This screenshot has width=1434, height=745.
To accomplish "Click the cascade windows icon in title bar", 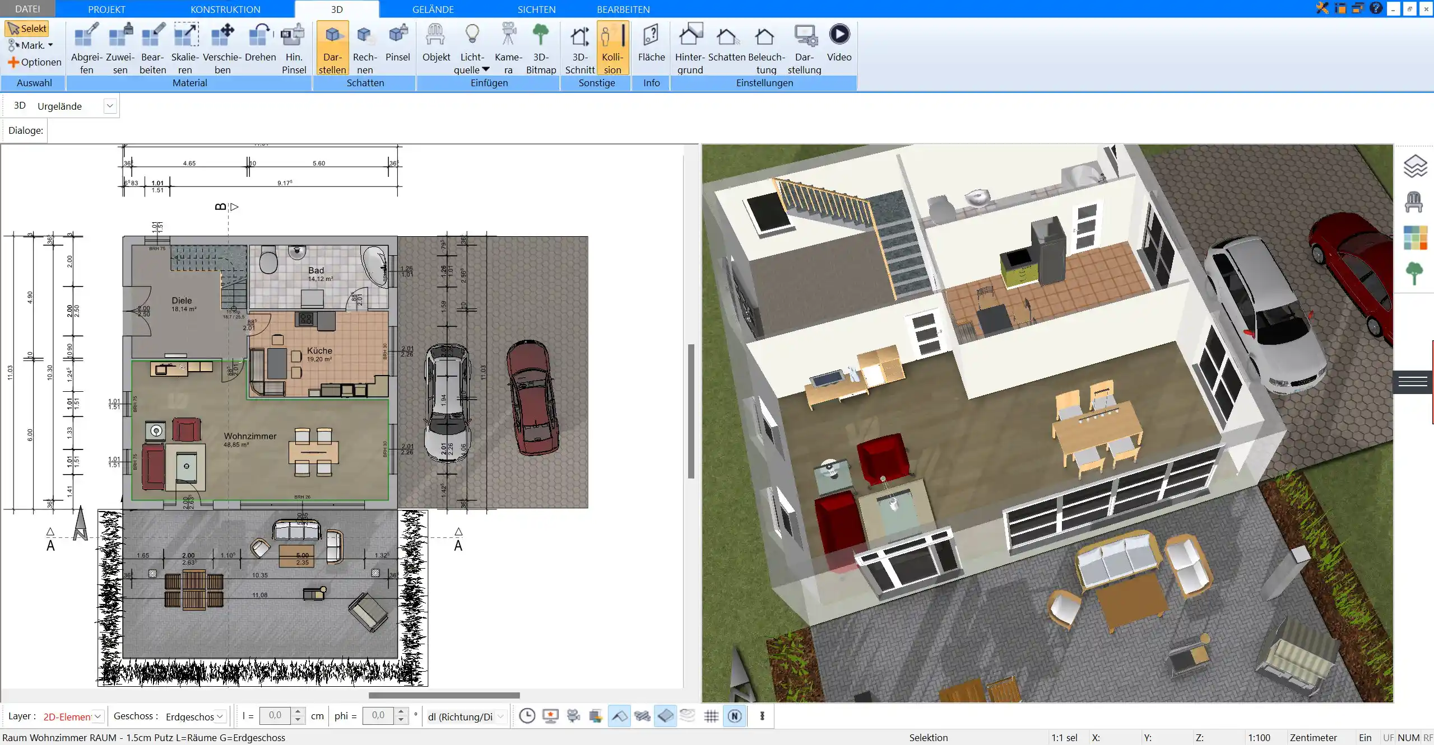I will pyautogui.click(x=1358, y=8).
